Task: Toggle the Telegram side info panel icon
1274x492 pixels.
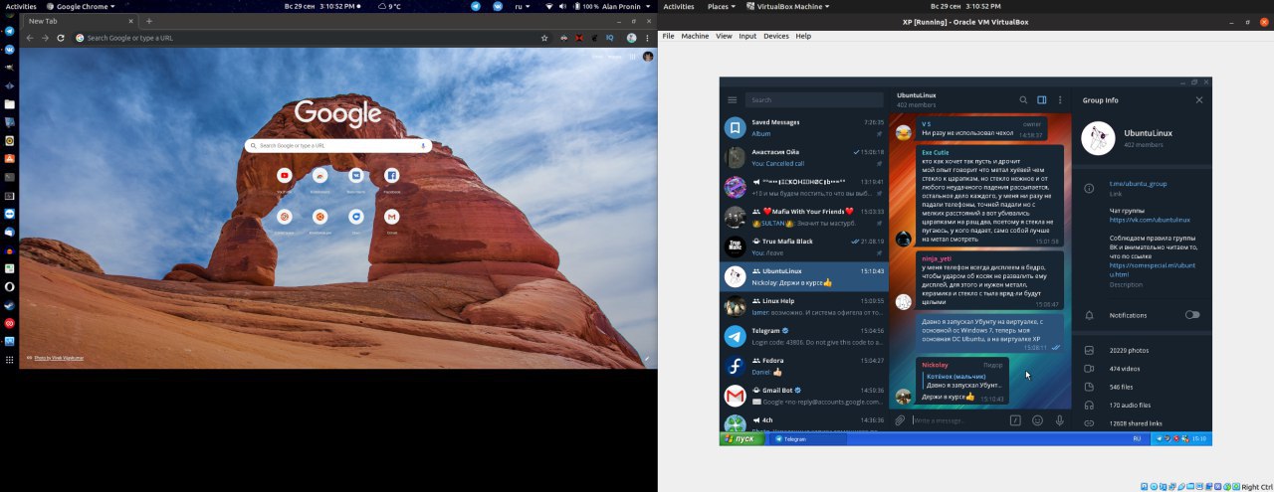Action: pos(1042,99)
